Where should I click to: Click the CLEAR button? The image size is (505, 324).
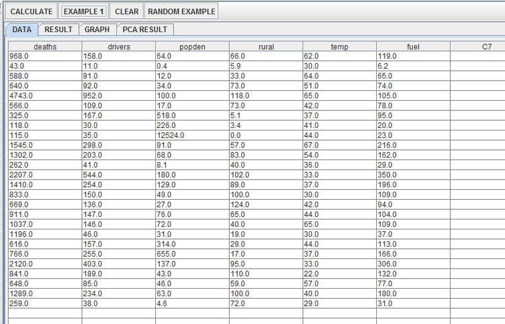(x=127, y=11)
